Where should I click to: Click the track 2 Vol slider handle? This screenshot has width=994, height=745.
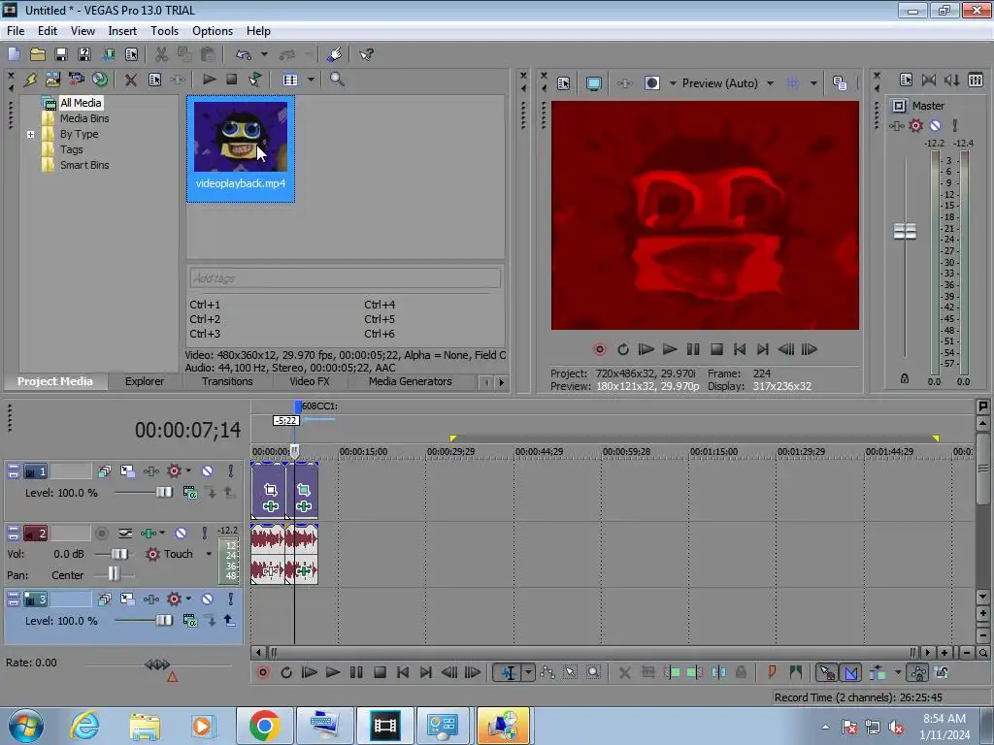point(118,554)
